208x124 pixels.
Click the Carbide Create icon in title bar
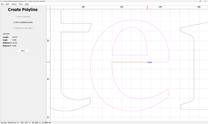2,1
